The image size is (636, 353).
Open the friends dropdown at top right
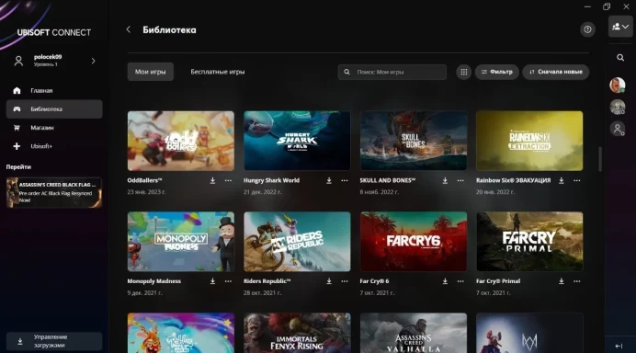[620, 27]
